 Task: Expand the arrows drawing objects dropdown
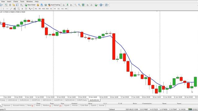pos(32,9)
